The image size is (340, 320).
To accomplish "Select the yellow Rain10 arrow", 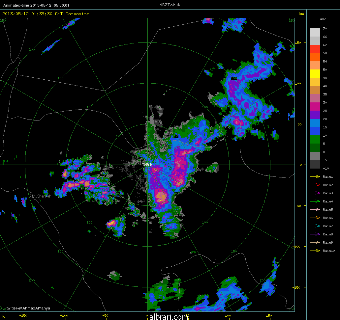I will tap(315, 251).
